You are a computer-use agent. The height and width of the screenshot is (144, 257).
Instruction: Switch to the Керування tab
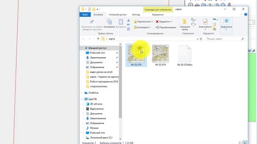point(158,14)
